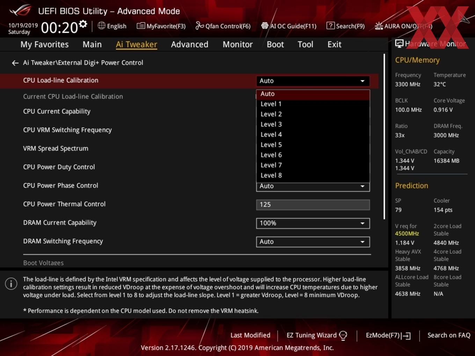Open MyFavorite(F3)
This screenshot has height=356, width=475.
161,26
